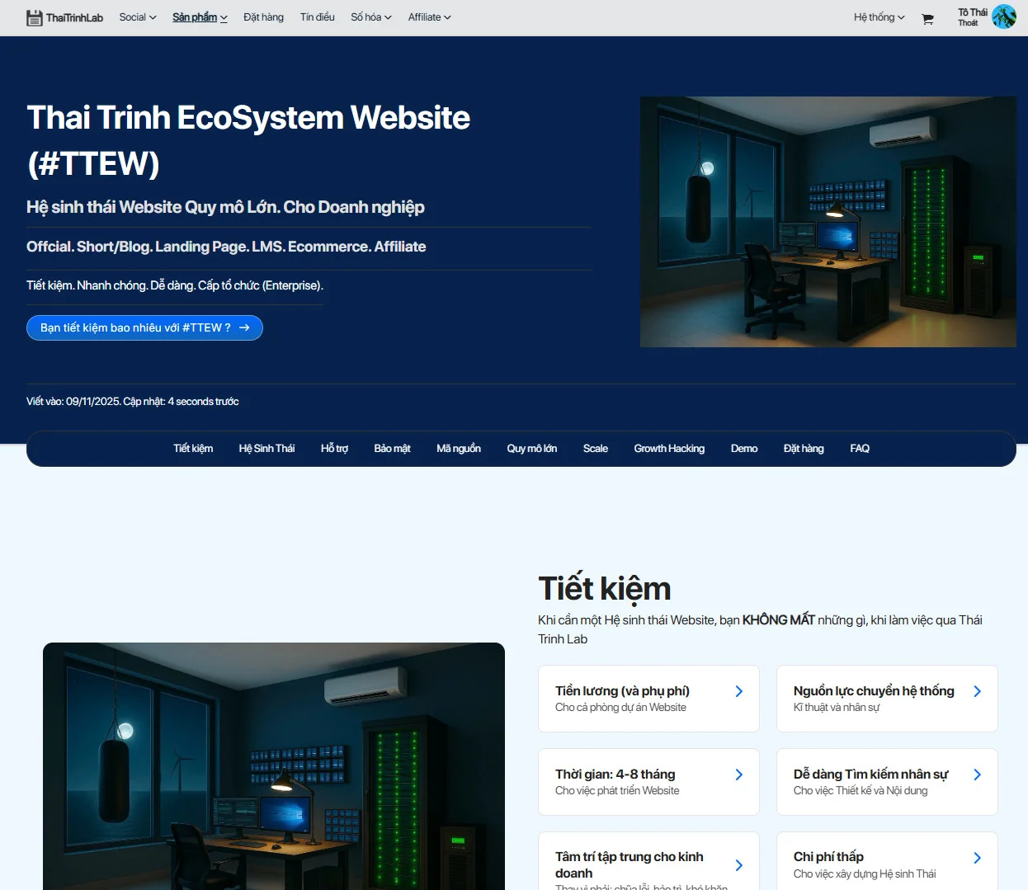This screenshot has height=890, width=1028.
Task: Open Tin điều in top navigation
Action: [x=318, y=17]
